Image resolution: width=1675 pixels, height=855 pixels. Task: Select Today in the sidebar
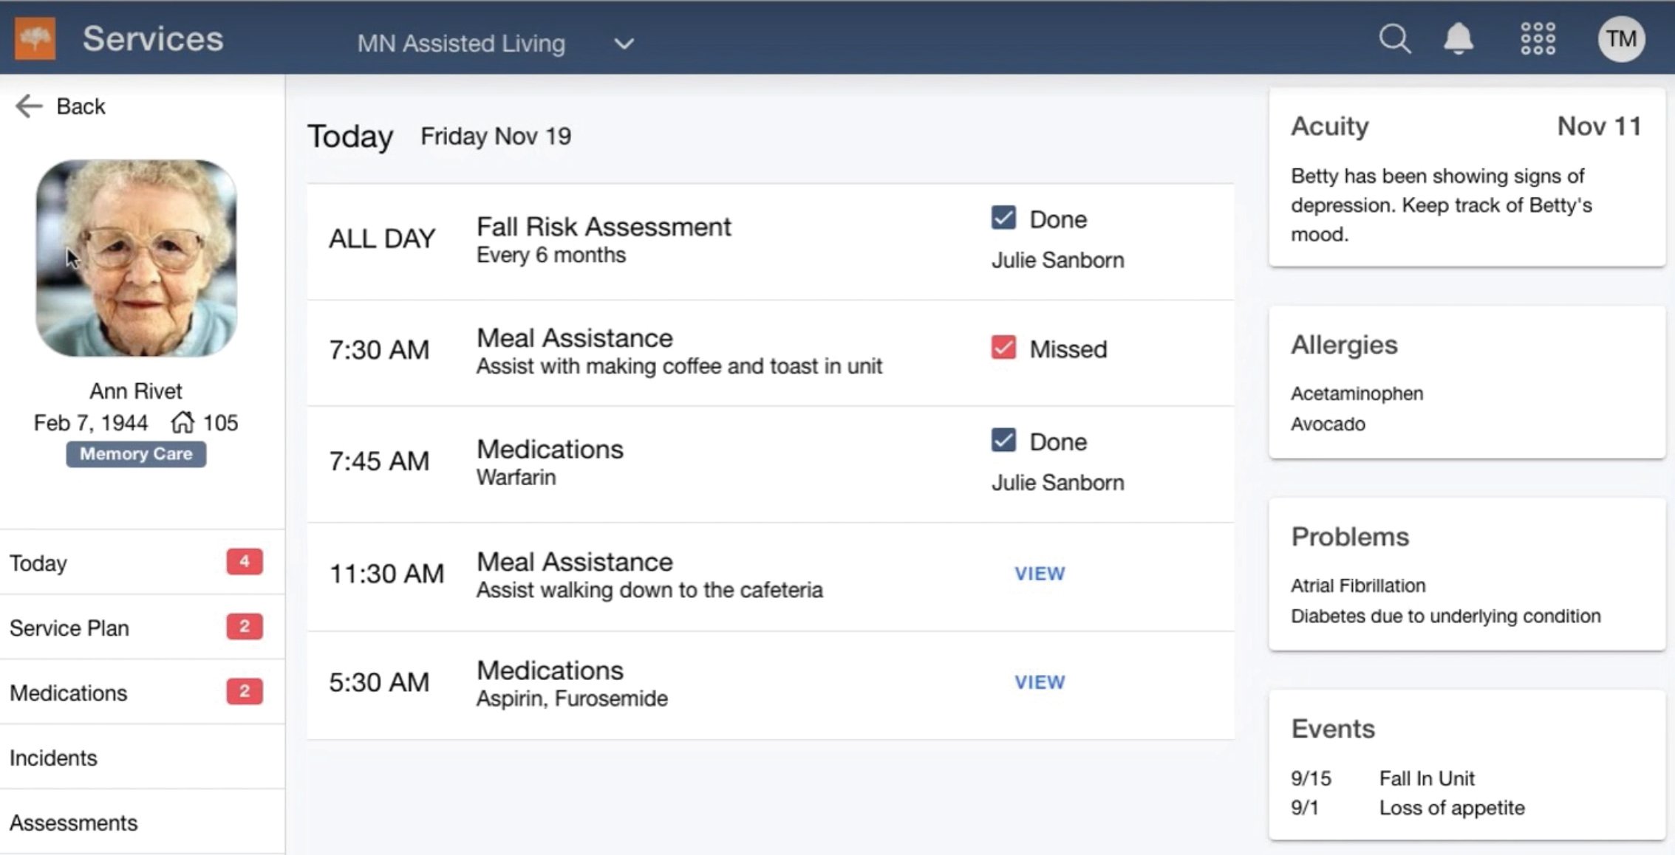tap(38, 563)
